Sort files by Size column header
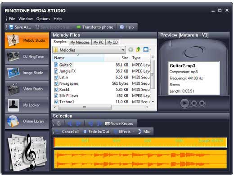Image resolution: width=234 pixels, height=175 pixels. 117,58
